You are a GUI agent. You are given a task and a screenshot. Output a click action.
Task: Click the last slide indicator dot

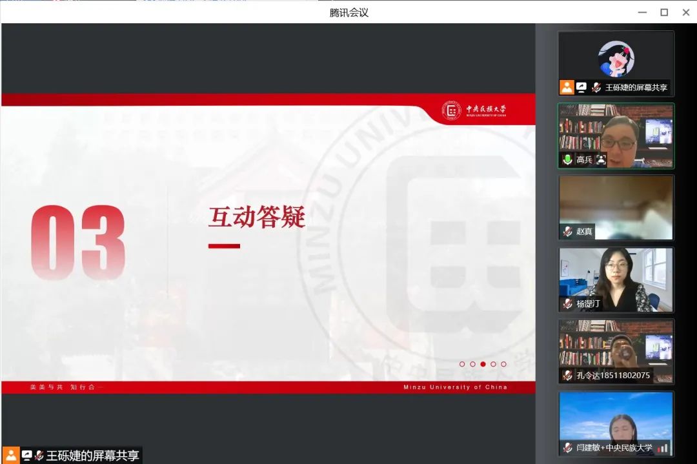503,364
